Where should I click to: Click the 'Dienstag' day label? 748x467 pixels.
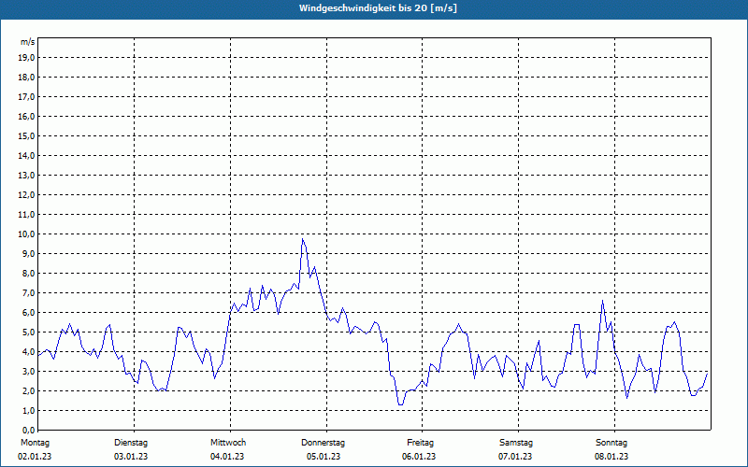click(x=131, y=443)
